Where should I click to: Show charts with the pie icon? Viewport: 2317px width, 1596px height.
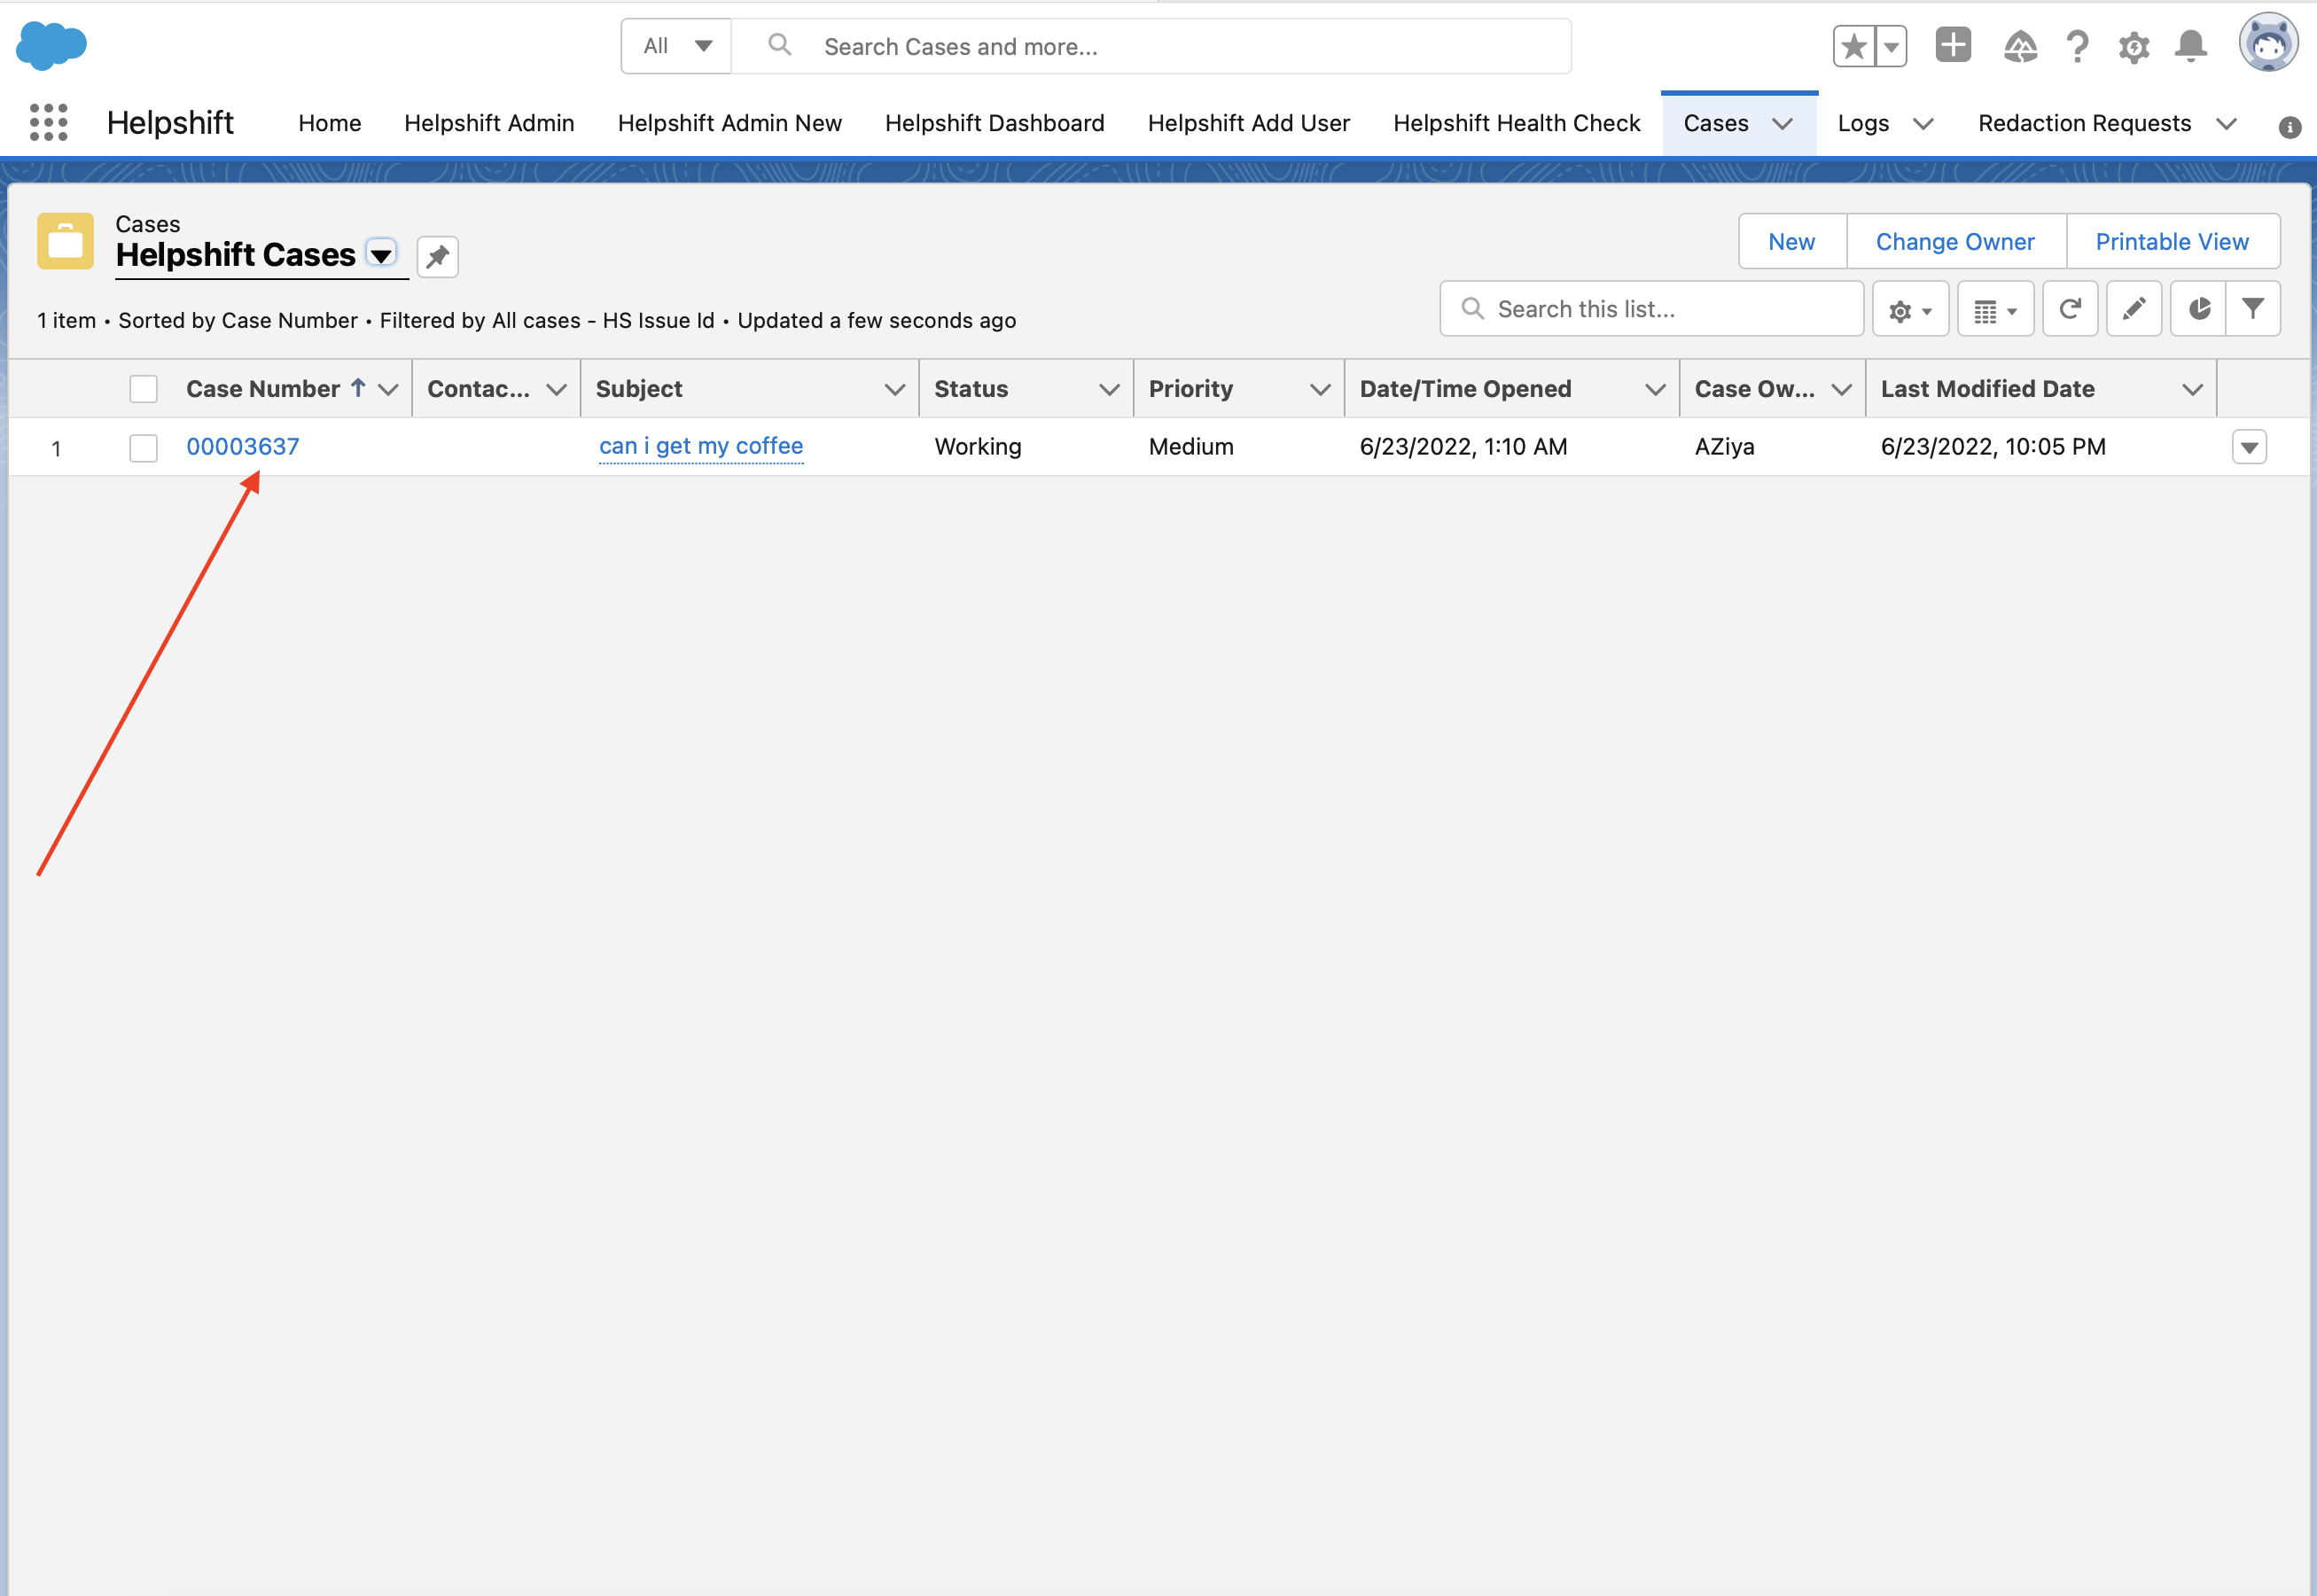coord(2198,309)
